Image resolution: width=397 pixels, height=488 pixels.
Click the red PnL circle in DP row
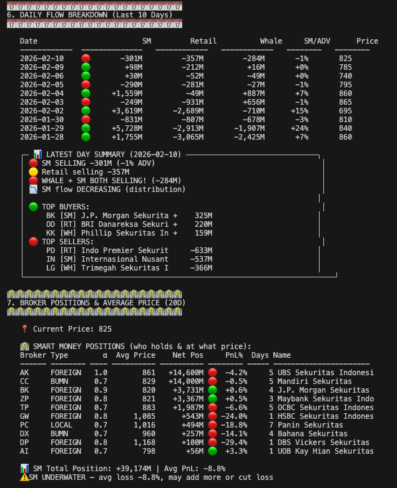[212, 443]
